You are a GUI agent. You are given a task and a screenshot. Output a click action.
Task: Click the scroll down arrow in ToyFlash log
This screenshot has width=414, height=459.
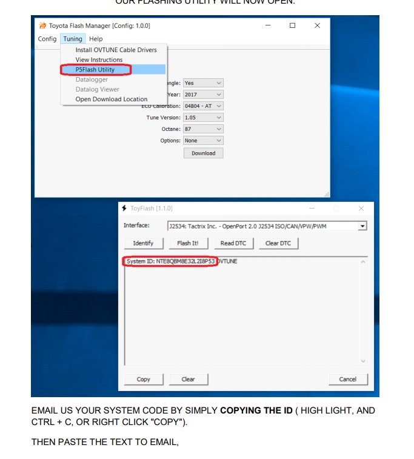pyautogui.click(x=363, y=361)
